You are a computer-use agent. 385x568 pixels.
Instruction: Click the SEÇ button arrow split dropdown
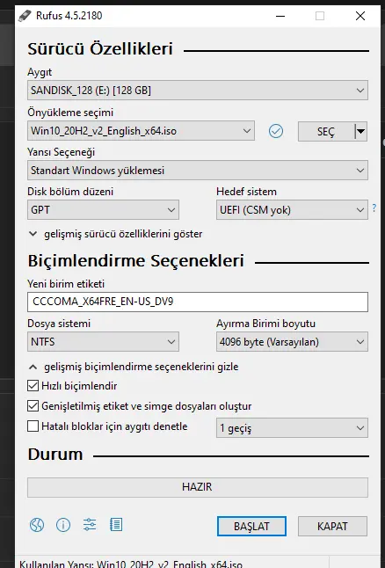point(360,131)
